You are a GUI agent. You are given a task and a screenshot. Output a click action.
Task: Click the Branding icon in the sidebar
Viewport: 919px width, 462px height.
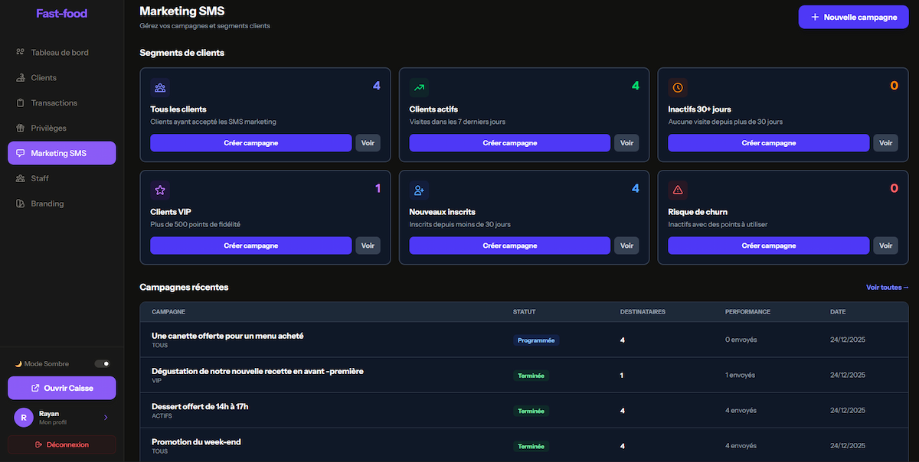click(21, 203)
